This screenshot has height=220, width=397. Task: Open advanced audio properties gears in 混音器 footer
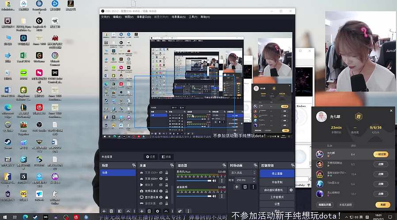tap(180, 211)
